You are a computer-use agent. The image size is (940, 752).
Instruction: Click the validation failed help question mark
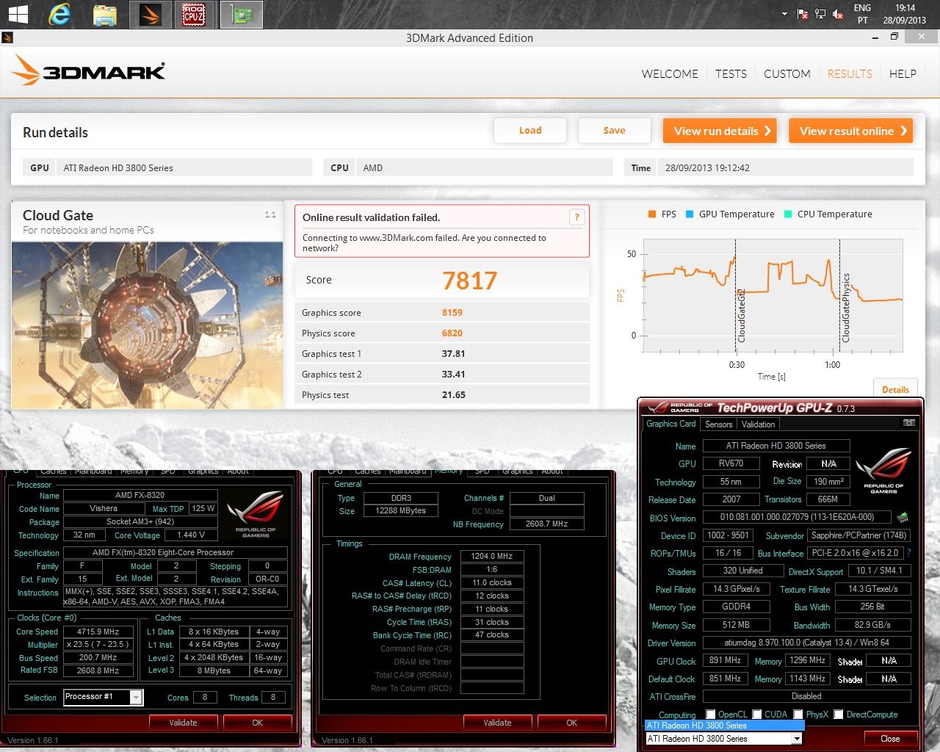click(x=576, y=217)
